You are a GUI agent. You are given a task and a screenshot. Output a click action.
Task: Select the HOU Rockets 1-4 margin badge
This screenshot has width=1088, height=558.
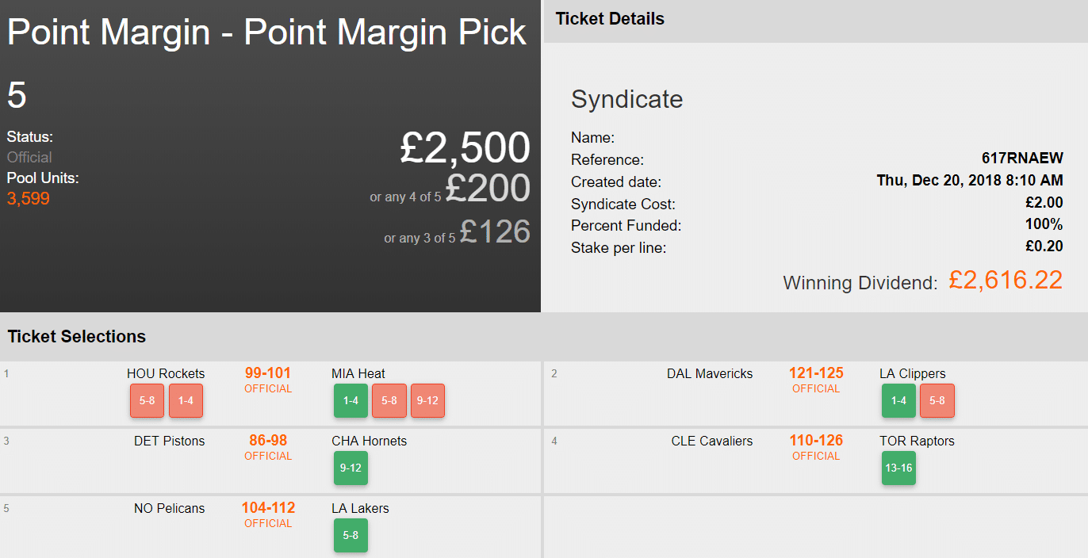point(186,401)
